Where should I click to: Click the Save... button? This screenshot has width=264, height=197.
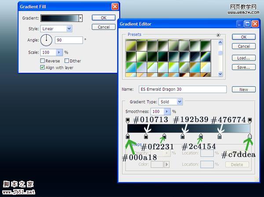pyautogui.click(x=244, y=67)
